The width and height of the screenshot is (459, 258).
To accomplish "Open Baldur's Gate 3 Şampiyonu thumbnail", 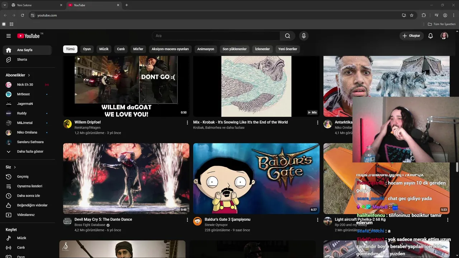I will (256, 178).
